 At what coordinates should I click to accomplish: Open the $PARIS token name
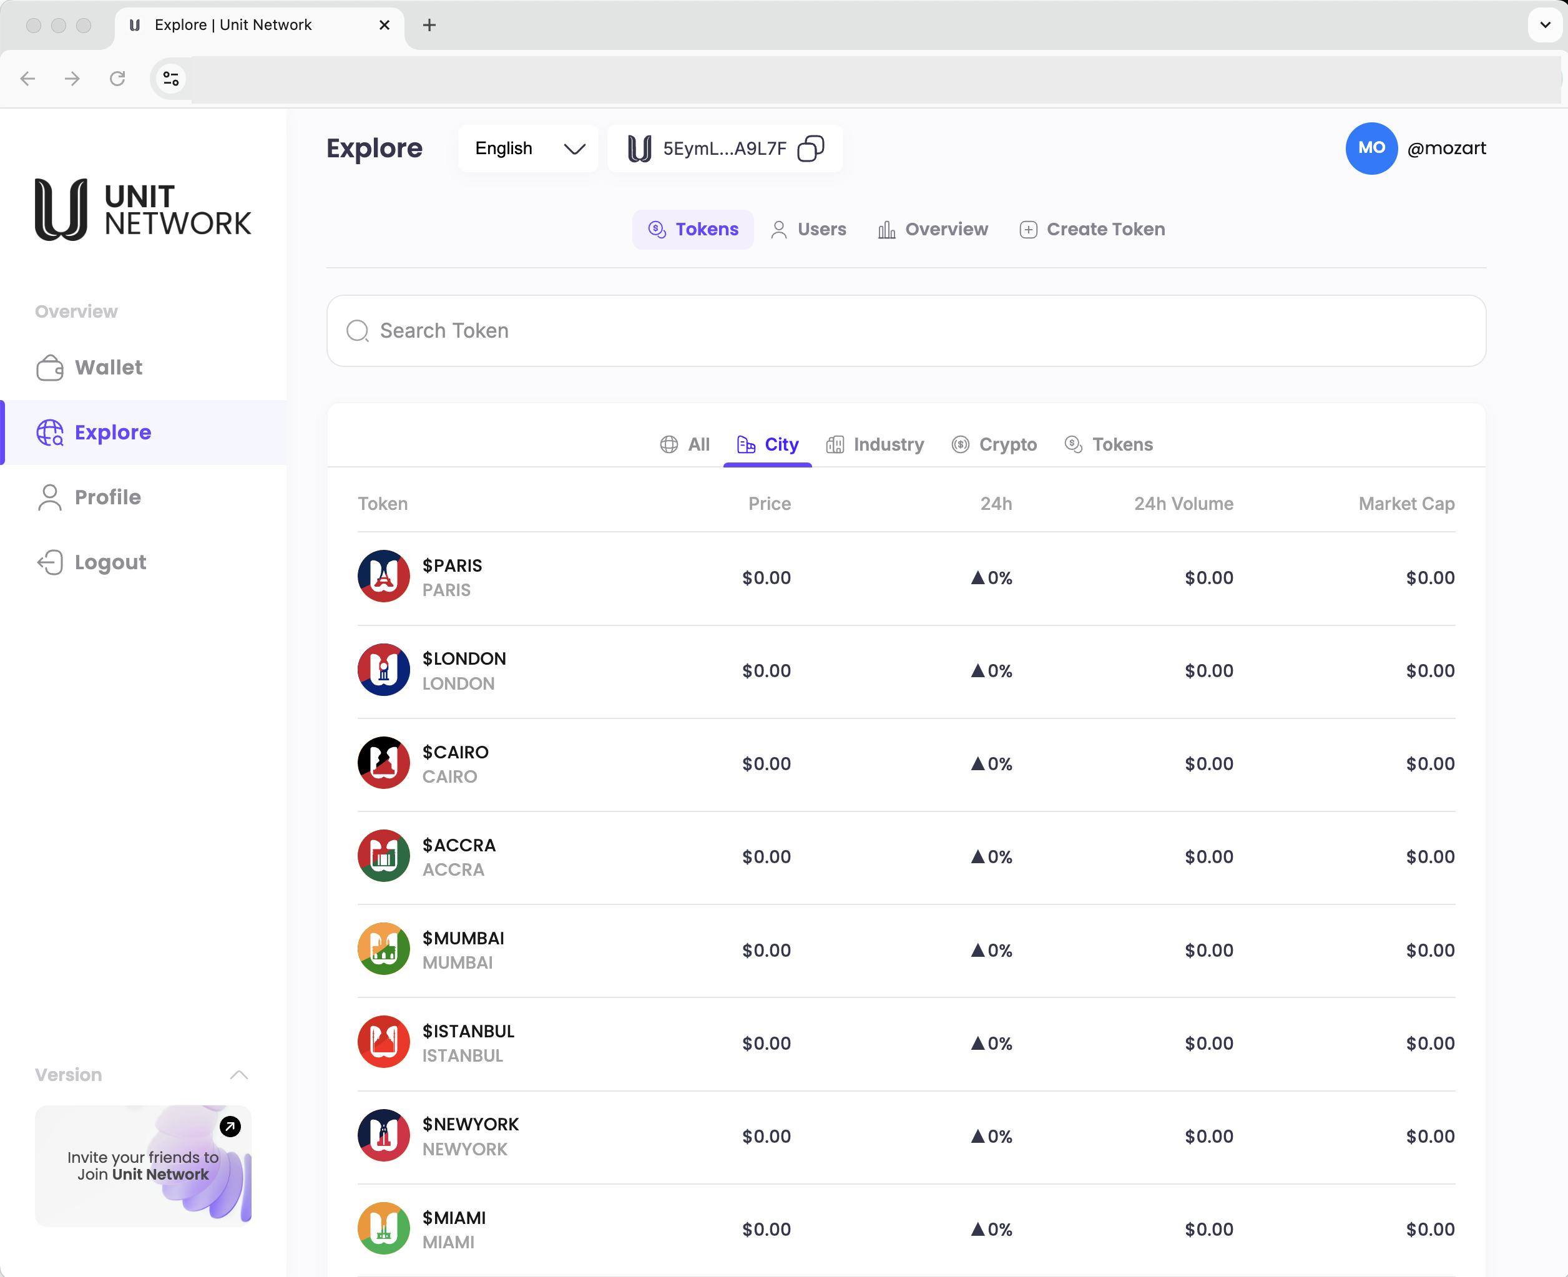click(453, 565)
